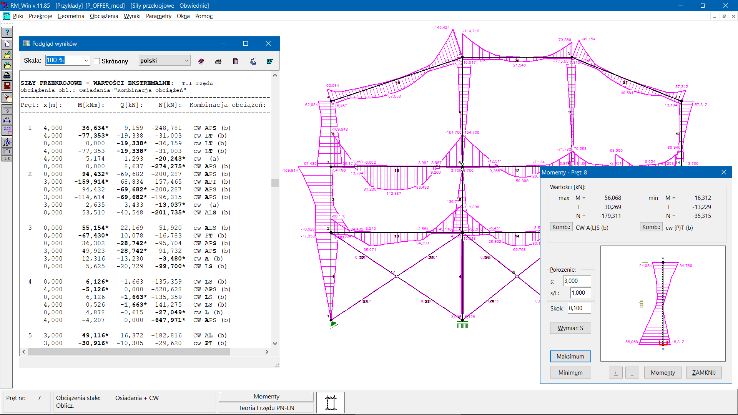Copy results to clipboard icon
Viewport: 738px width, 415px height.
point(253,61)
